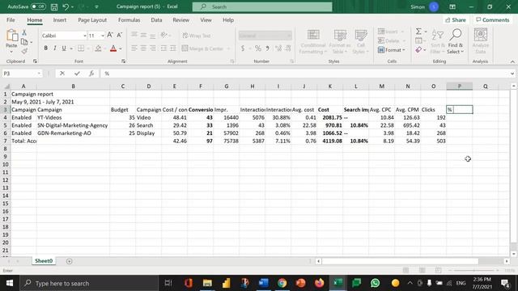Image resolution: width=518 pixels, height=291 pixels.
Task: Open Chrome from the taskbar
Action: tap(282, 283)
